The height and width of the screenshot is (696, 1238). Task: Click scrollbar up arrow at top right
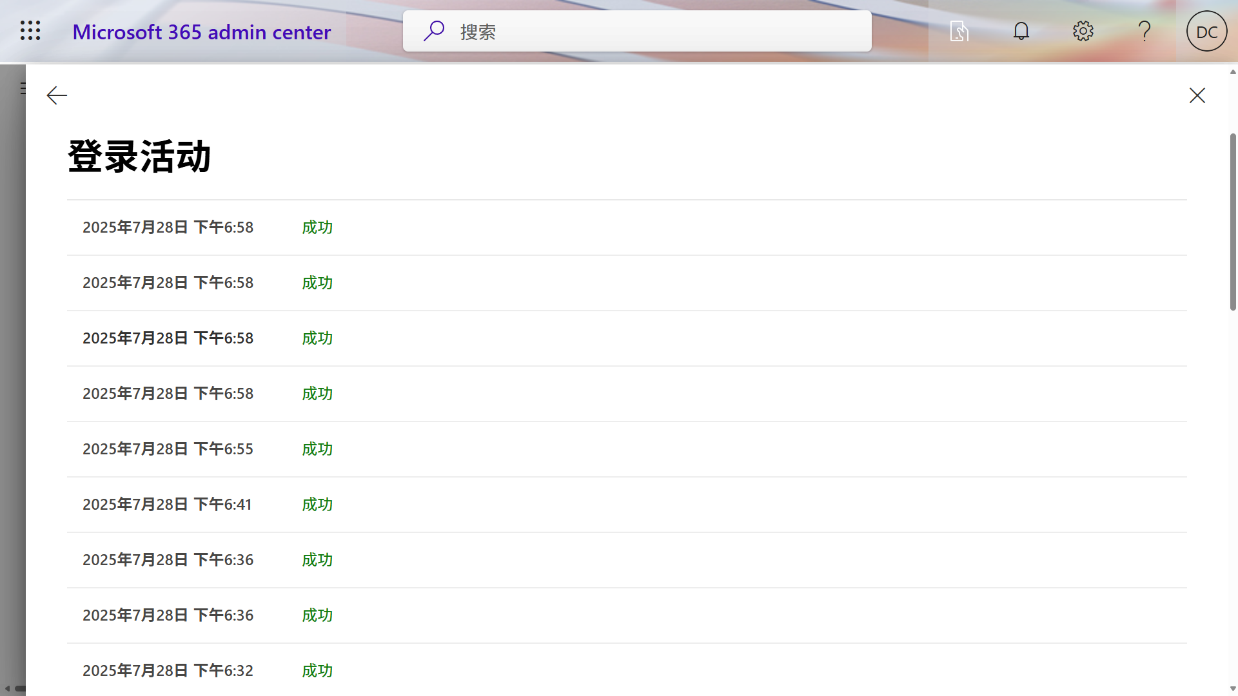click(1233, 72)
